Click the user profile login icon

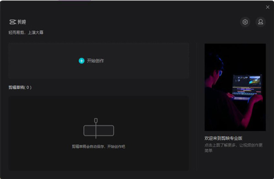pyautogui.click(x=261, y=22)
